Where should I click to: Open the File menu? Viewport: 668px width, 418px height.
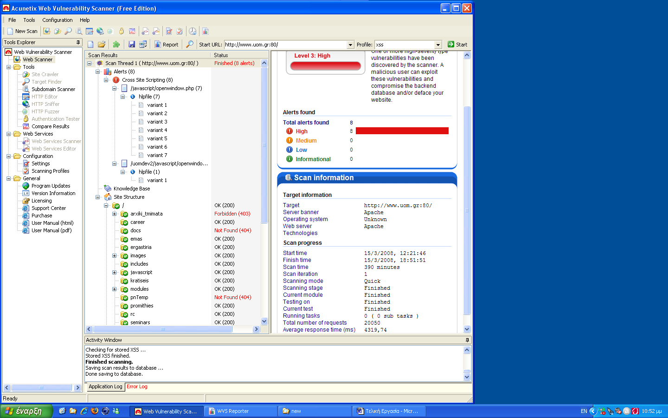click(12, 20)
